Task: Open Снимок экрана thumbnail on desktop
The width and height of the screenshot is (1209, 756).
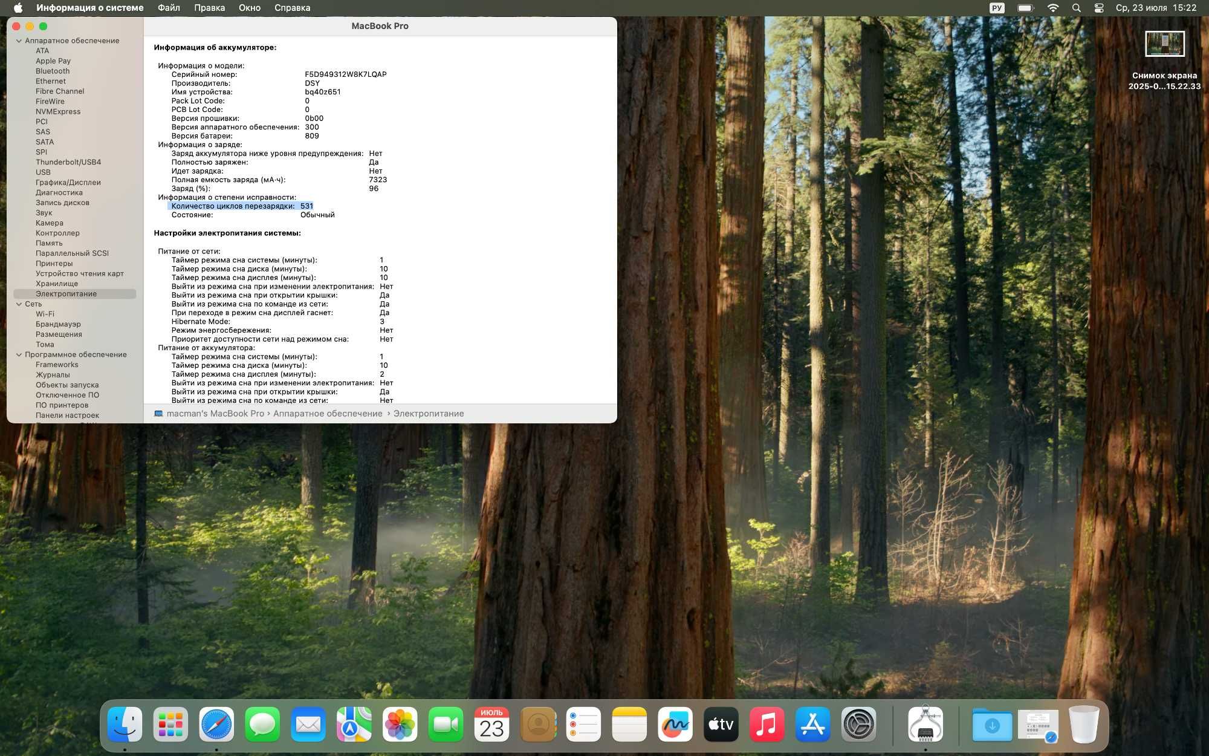Action: tap(1165, 44)
